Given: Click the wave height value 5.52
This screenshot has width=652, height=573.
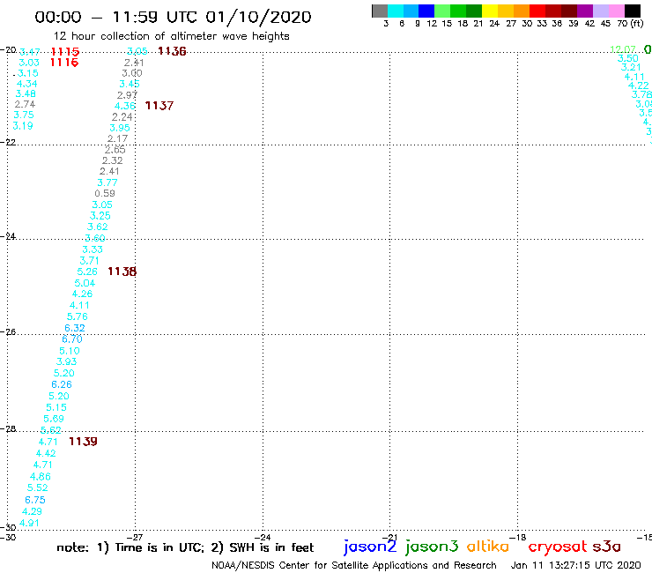Looking at the screenshot, I should (x=37, y=487).
